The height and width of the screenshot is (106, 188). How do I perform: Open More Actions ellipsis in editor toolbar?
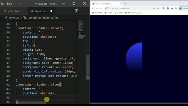tap(84, 11)
